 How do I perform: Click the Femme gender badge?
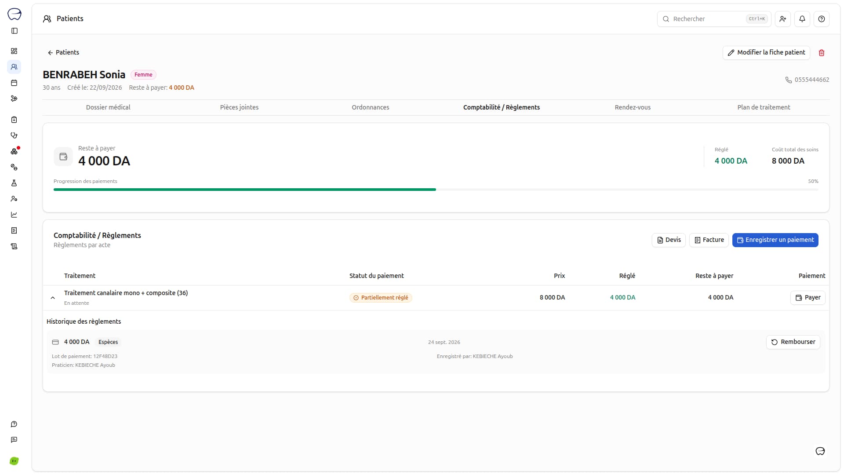143,75
